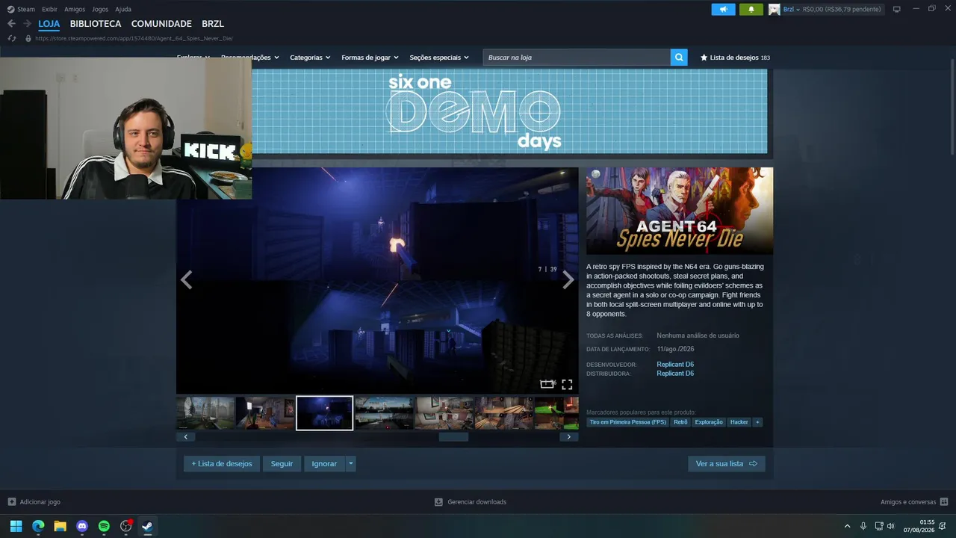
Task: Expand the Categorias dropdown
Action: pos(310,58)
